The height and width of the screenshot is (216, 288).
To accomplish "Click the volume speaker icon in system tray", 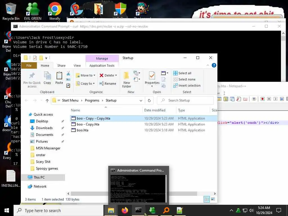I will pyautogui.click(x=251, y=210).
